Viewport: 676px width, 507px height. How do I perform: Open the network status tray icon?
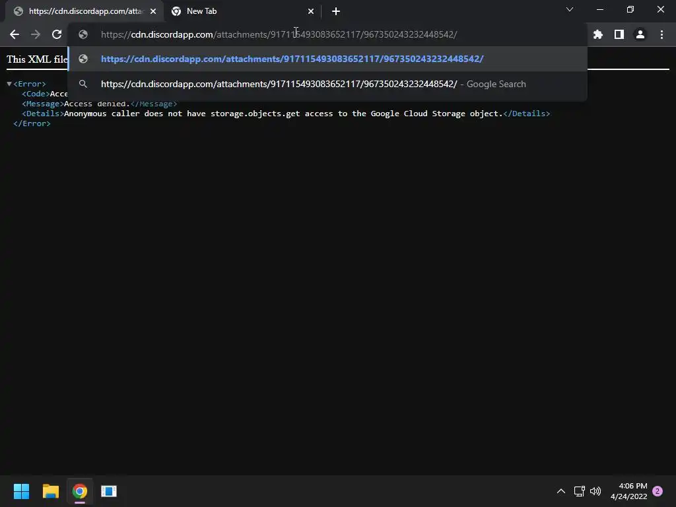579,491
